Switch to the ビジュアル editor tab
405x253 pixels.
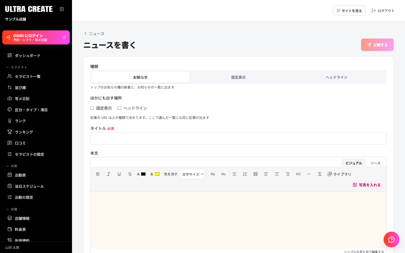[x=354, y=163]
